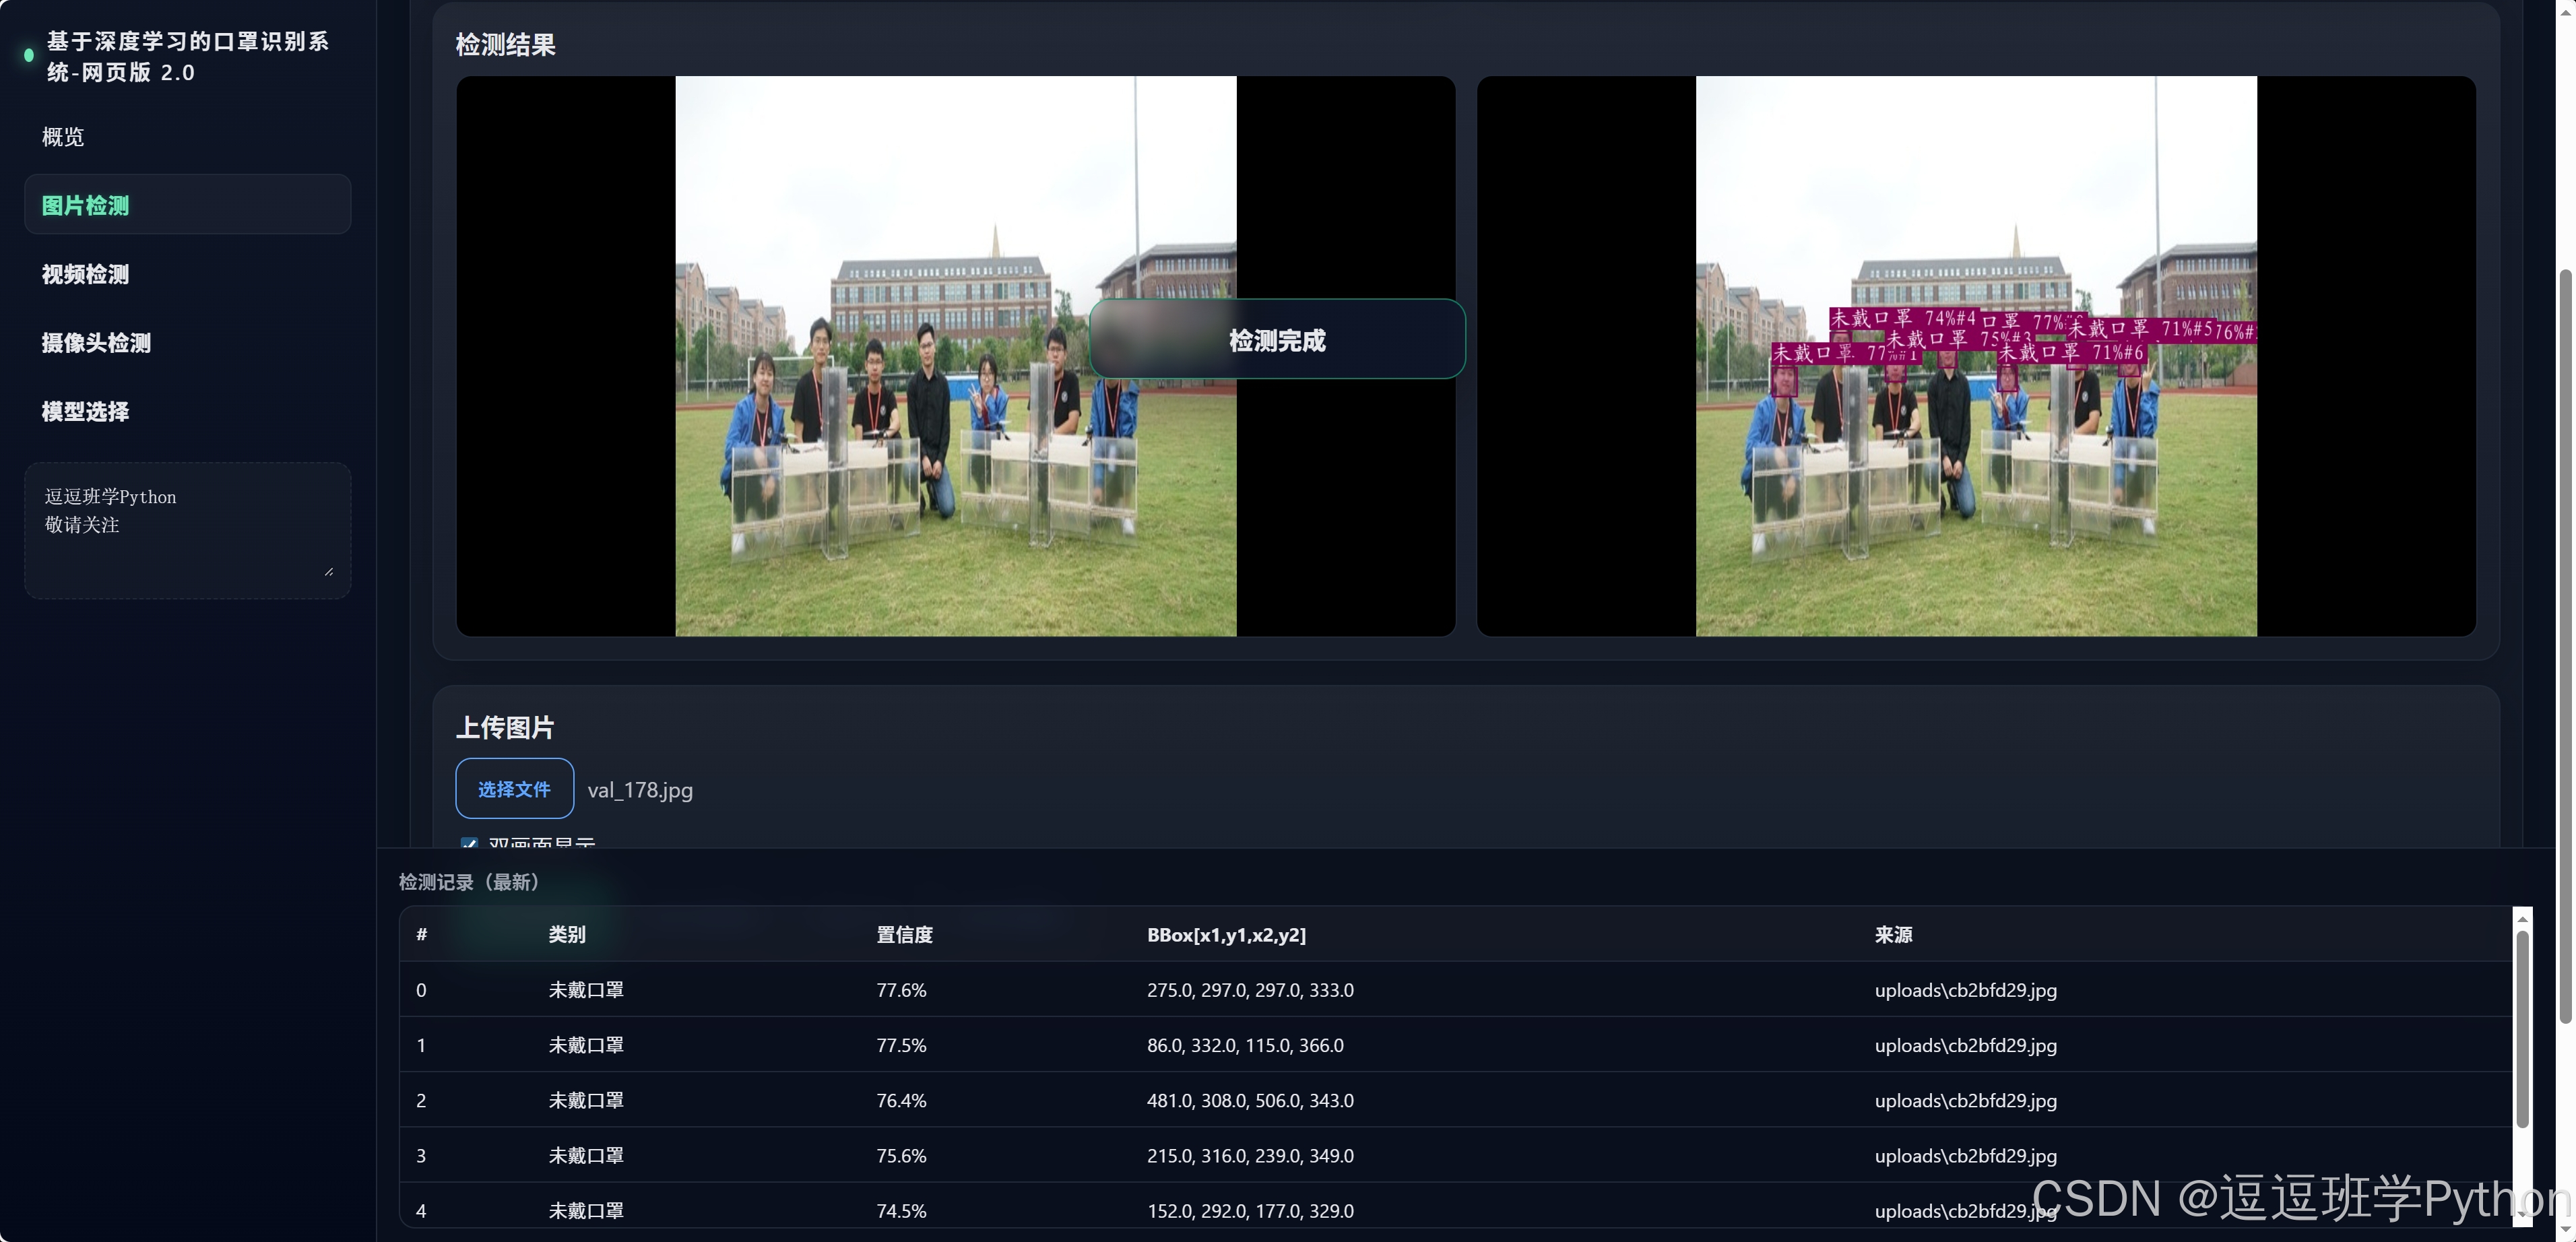Open the 概览 page in the sidebar
Screen dimensions: 2576x1242
coord(63,137)
